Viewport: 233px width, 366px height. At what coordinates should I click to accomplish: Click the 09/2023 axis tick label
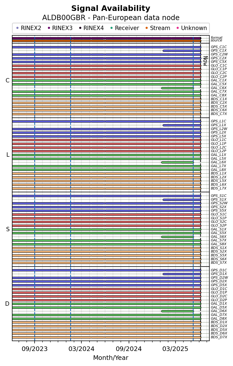click(35, 349)
